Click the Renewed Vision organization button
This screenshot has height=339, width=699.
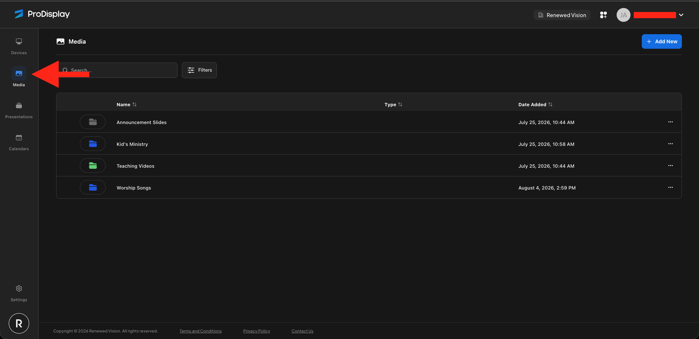[562, 15]
